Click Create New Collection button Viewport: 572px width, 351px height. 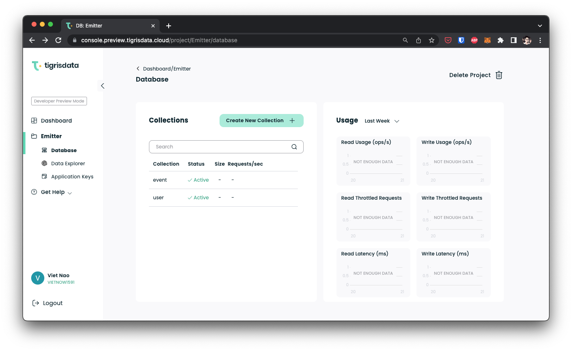261,121
